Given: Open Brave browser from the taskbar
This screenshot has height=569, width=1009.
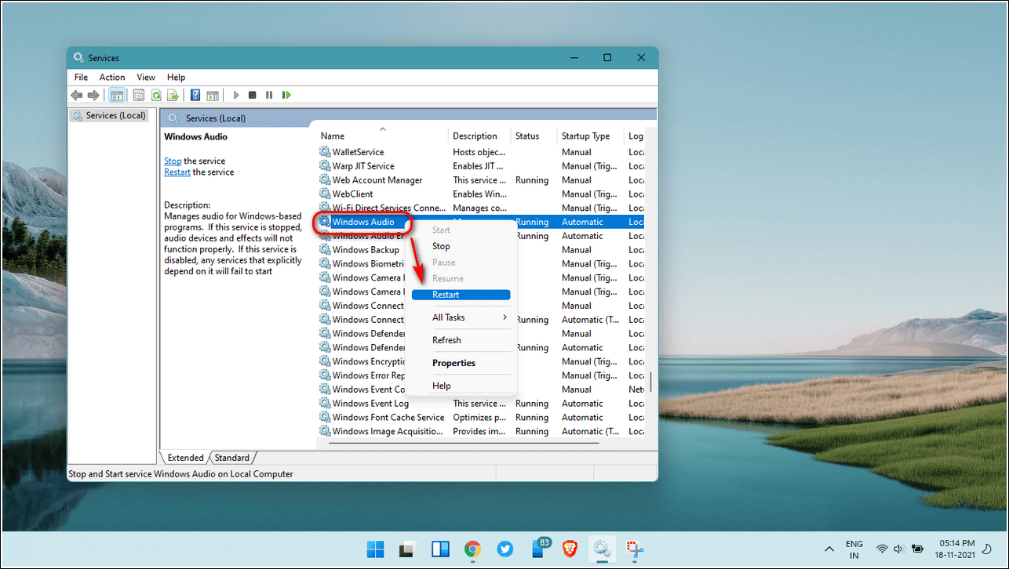Looking at the screenshot, I should (572, 549).
